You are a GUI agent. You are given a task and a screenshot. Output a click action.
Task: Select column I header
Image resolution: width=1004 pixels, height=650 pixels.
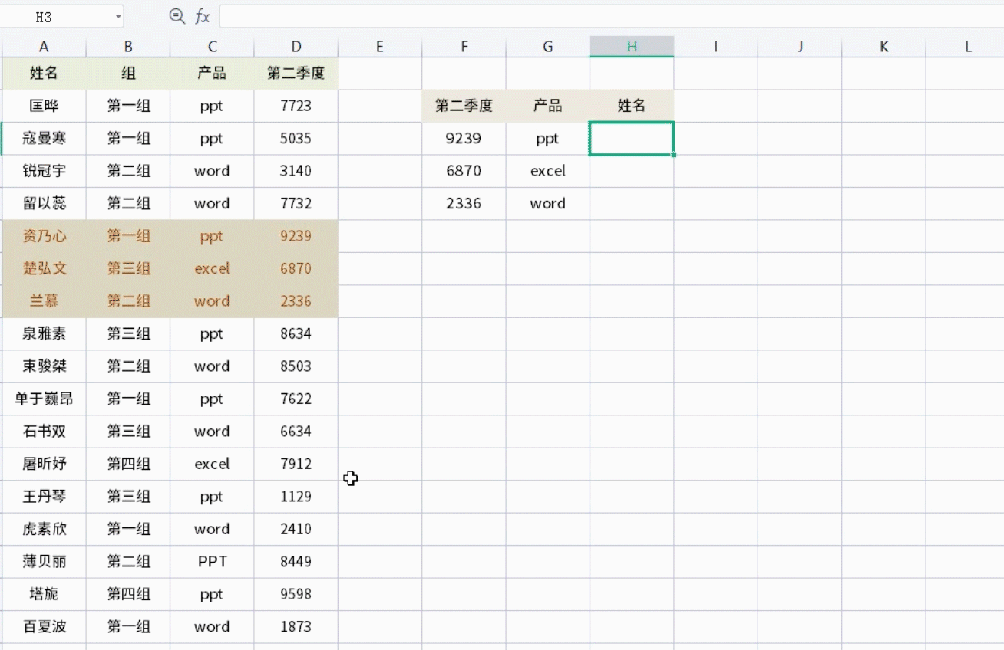[x=715, y=47]
